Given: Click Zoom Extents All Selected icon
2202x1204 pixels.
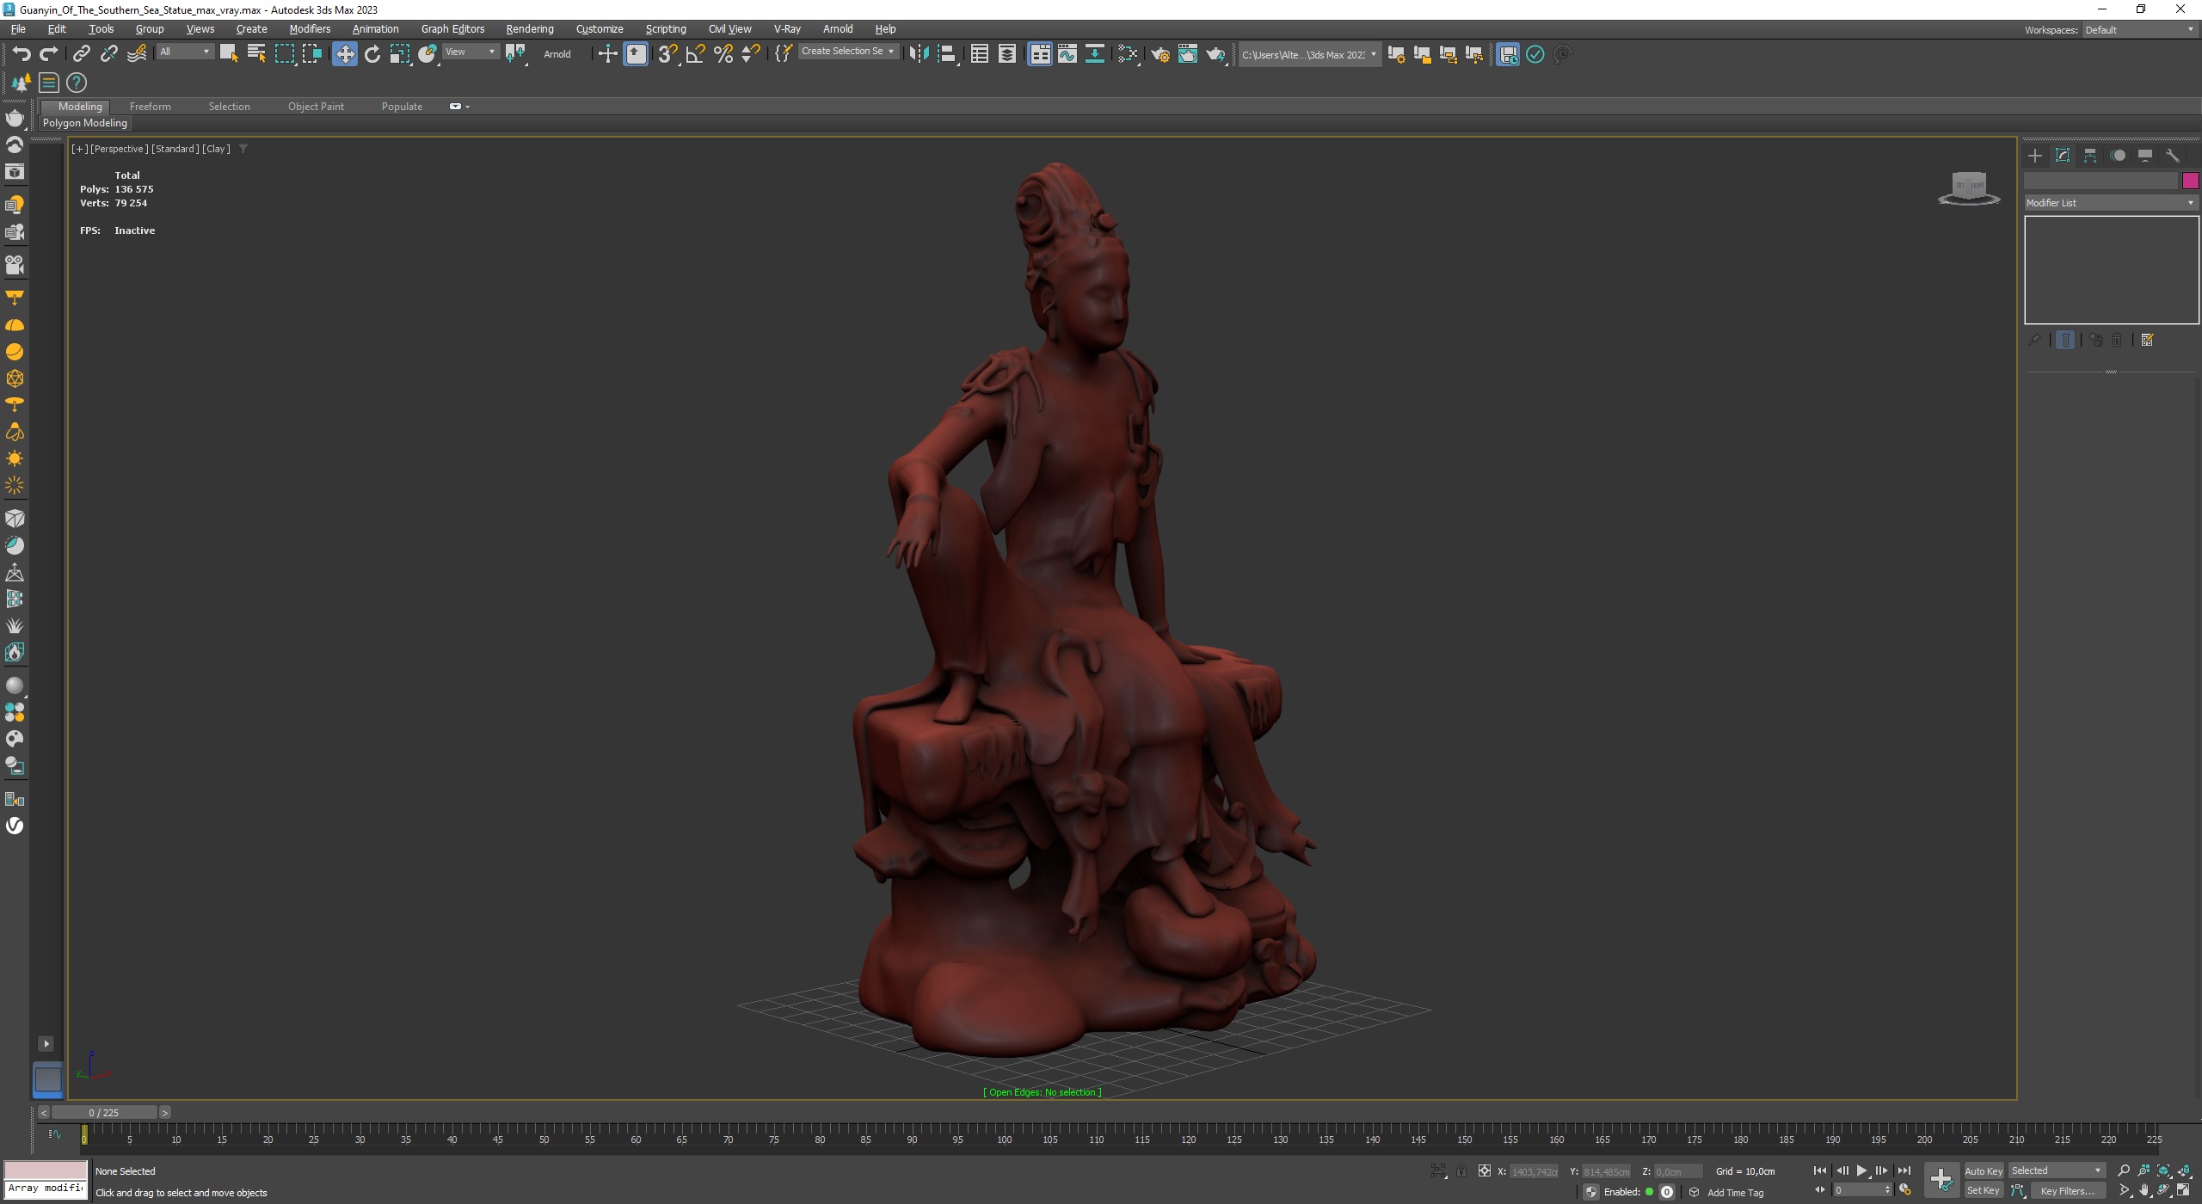Looking at the screenshot, I should pyautogui.click(x=2183, y=1170).
